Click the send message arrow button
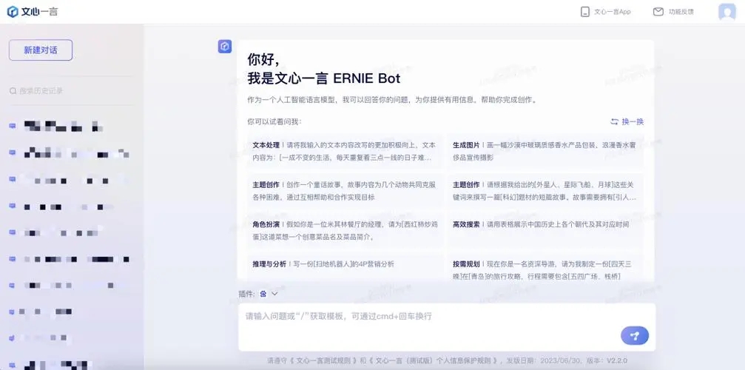 [634, 335]
